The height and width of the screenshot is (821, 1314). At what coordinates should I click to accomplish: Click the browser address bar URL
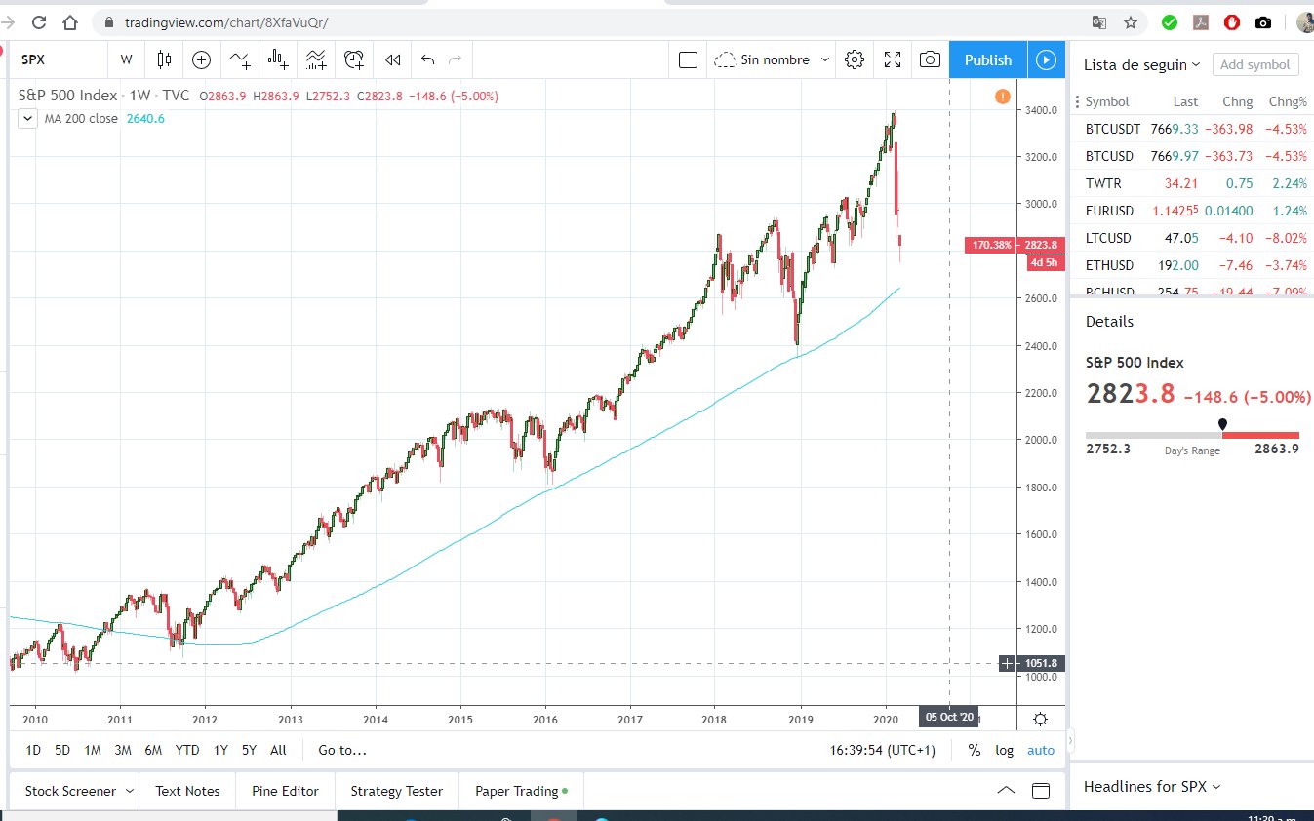(x=226, y=21)
